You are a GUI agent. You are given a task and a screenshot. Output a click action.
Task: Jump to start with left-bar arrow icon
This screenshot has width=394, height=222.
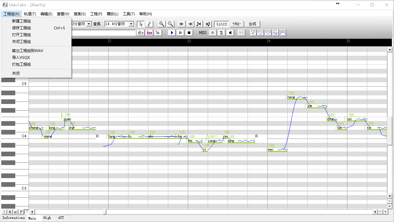coord(182,24)
